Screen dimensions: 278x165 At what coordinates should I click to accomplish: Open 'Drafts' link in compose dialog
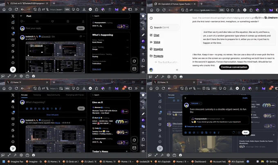coord(245,98)
